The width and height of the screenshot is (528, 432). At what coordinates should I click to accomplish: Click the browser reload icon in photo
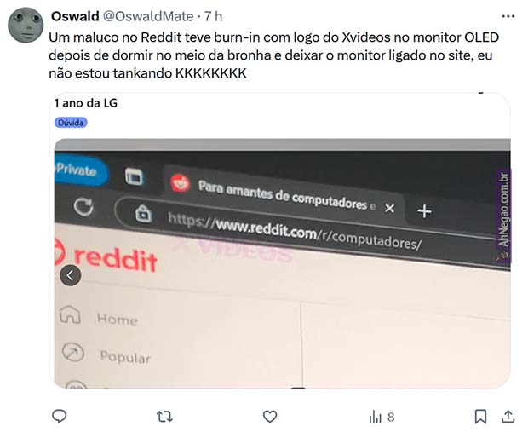83,206
